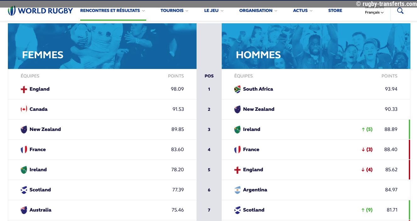The width and height of the screenshot is (417, 221).
Task: Click the Hommes banner image
Action: (316, 46)
